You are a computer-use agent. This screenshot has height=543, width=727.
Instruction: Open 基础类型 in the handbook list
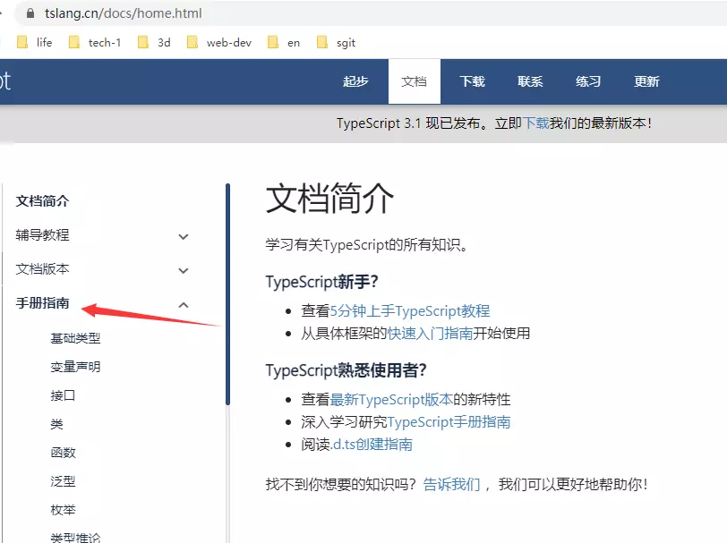click(x=75, y=338)
